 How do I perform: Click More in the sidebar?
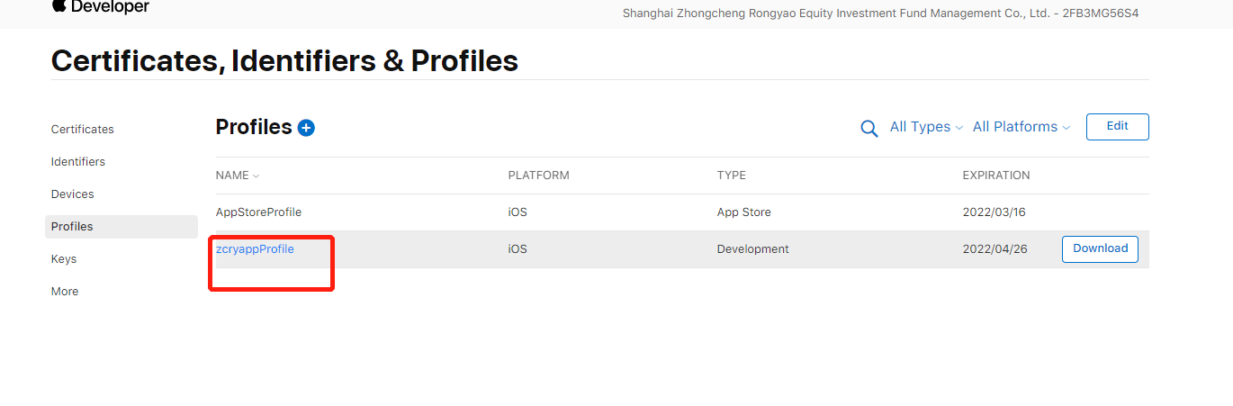pyautogui.click(x=65, y=292)
